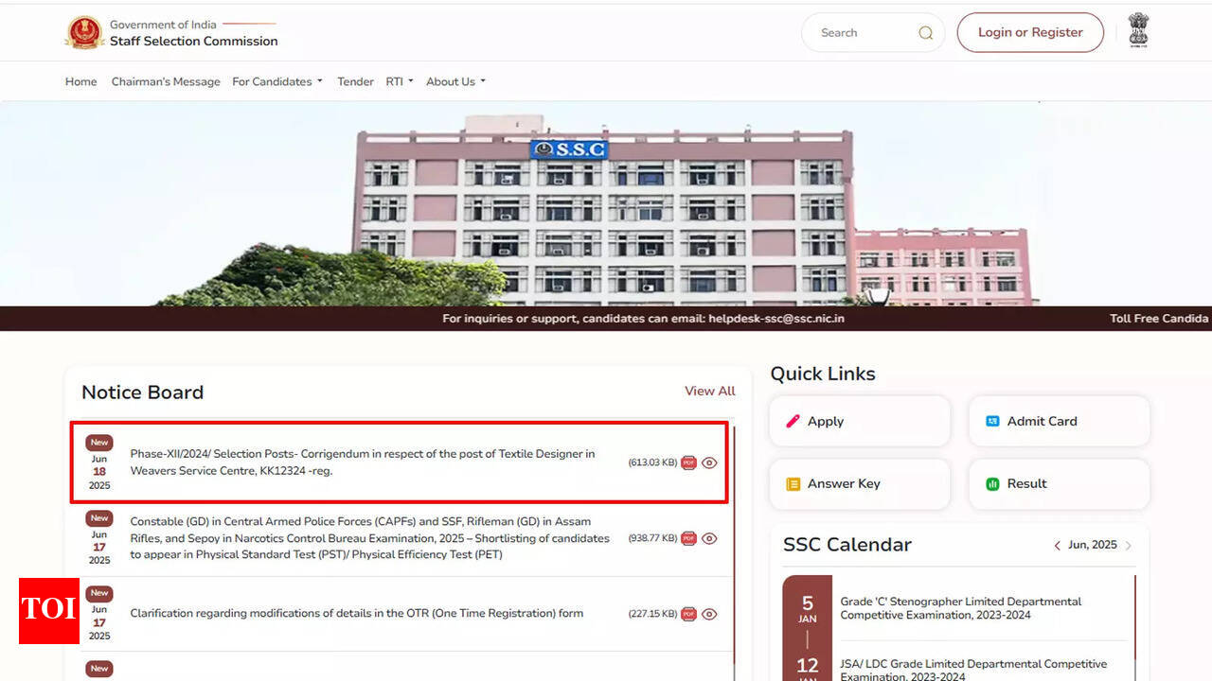Open PDF icon for Textile Designer corrigendum

[688, 463]
